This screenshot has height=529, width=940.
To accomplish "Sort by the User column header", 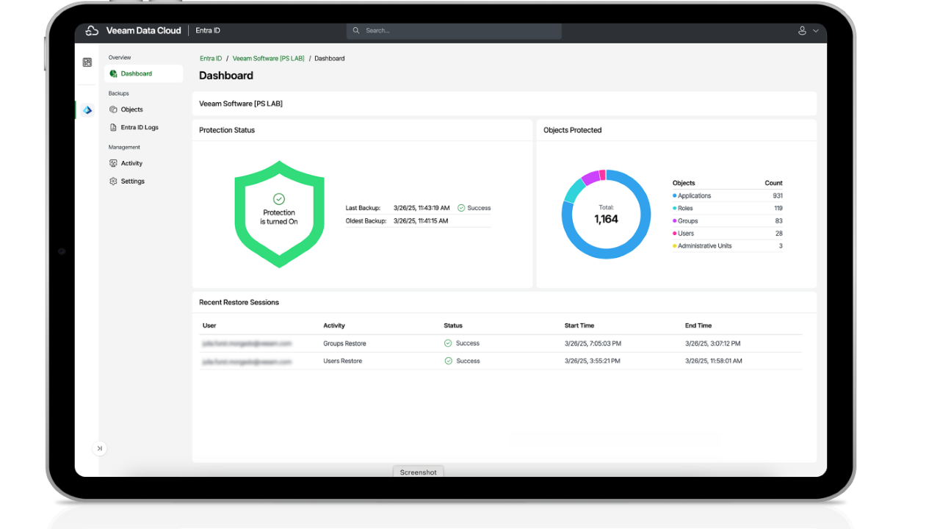I will (x=209, y=325).
